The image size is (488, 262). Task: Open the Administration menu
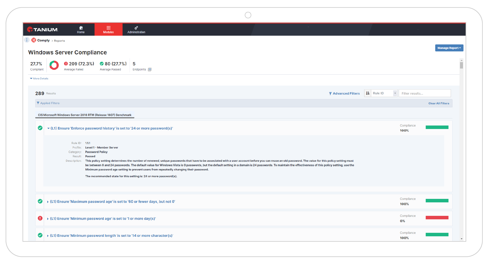[136, 30]
